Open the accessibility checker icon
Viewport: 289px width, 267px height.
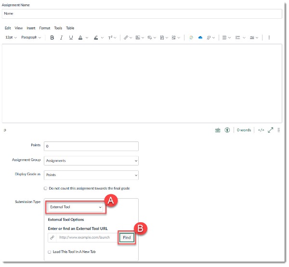[x=227, y=130]
